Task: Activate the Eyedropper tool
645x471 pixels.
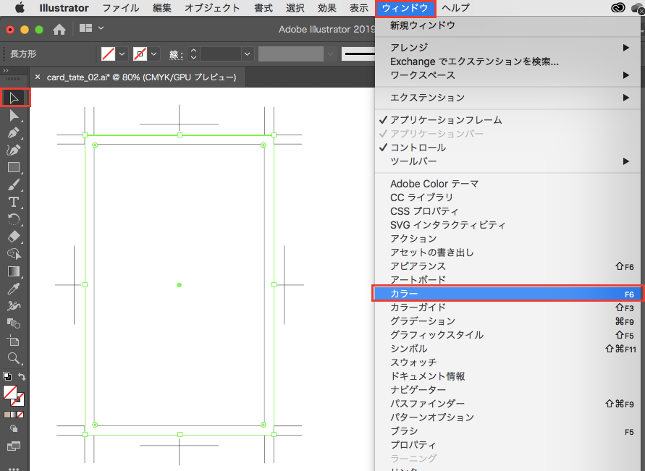Action: [x=14, y=289]
